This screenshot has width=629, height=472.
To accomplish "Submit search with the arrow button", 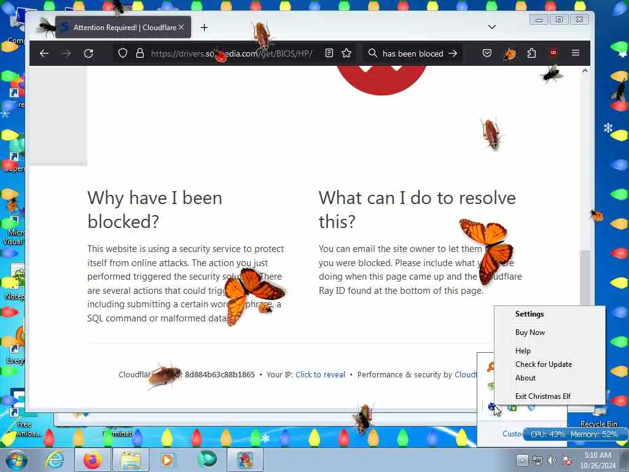I will point(453,53).
